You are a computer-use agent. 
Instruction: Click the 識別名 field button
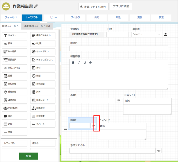pyautogui.click(x=43, y=143)
